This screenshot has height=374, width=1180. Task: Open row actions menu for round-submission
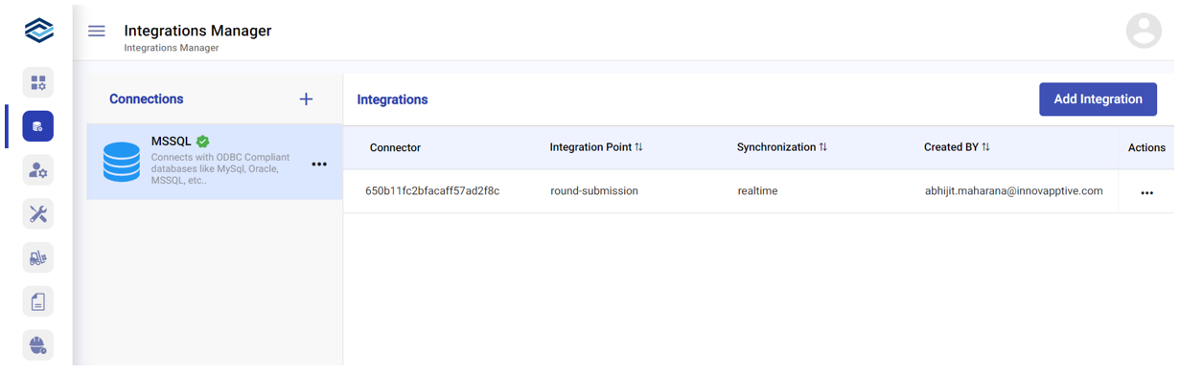pyautogui.click(x=1146, y=192)
